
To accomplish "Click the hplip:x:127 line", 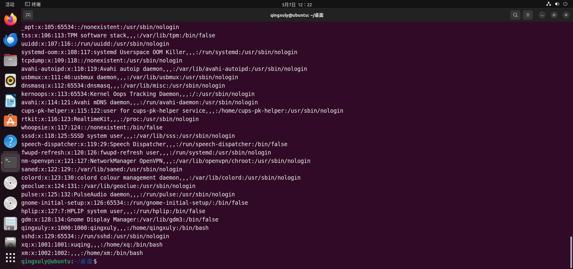I will [x=113, y=211].
